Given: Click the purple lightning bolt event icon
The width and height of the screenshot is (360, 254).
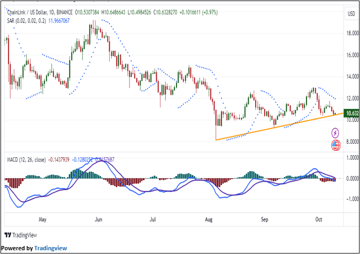Looking at the screenshot, I should [335, 133].
